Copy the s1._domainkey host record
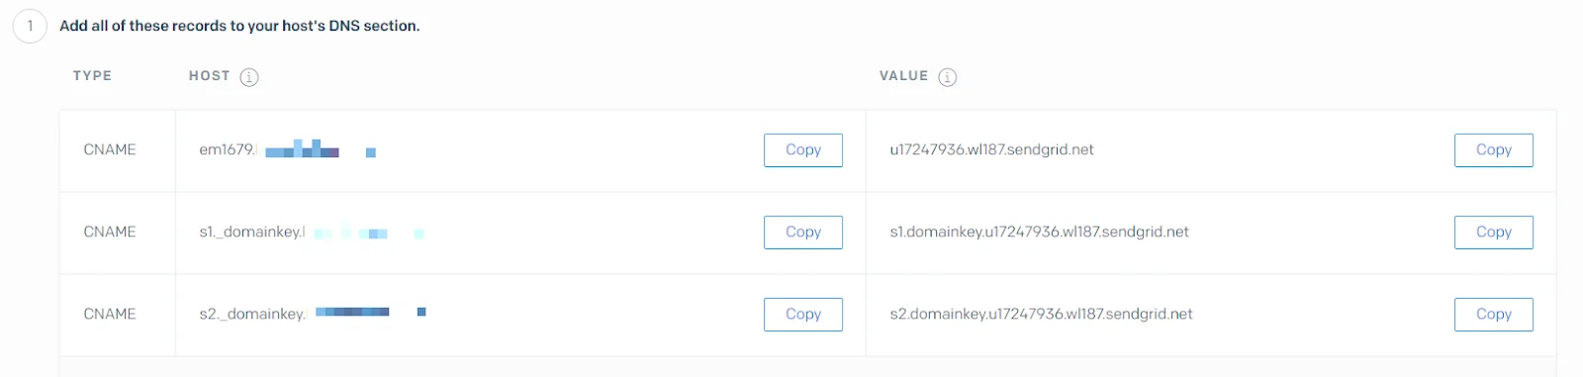 (803, 233)
